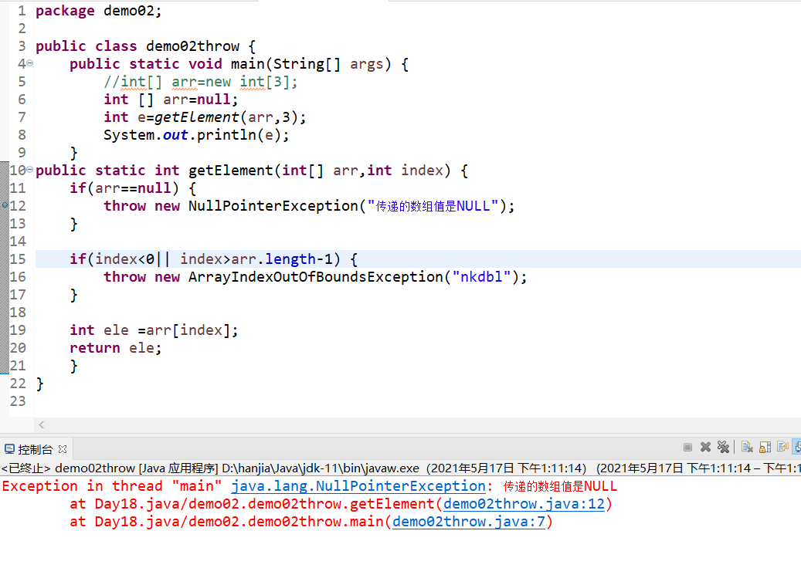Toggle Show Console When Output Changes icon
This screenshot has height=568, width=801.
[797, 447]
